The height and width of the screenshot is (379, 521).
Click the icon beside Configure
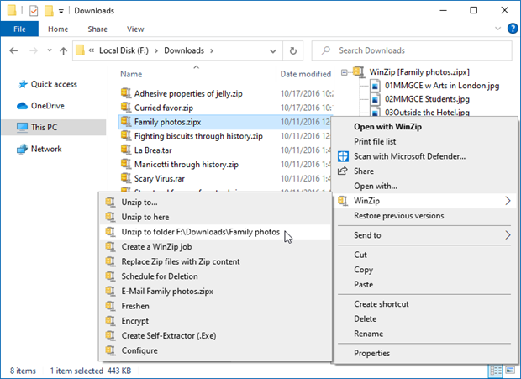[110, 350]
